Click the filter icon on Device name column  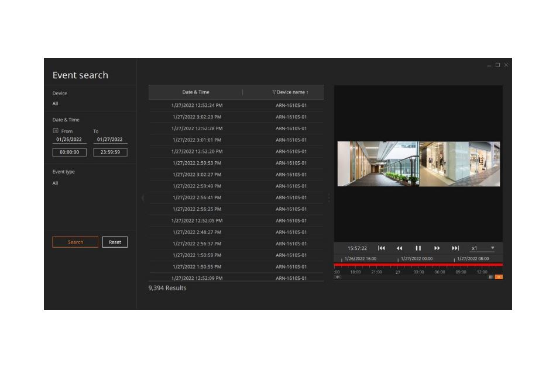coord(274,92)
